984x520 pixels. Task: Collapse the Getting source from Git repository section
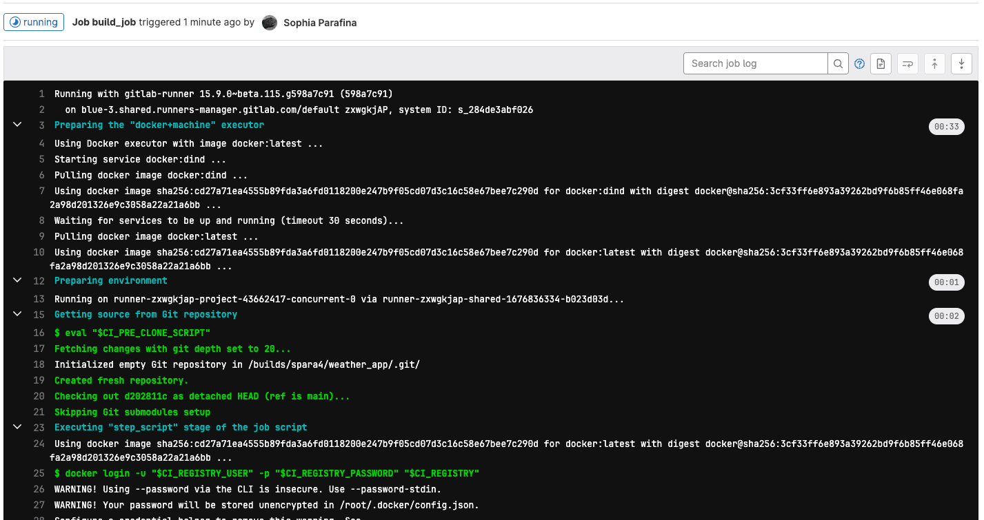17,314
